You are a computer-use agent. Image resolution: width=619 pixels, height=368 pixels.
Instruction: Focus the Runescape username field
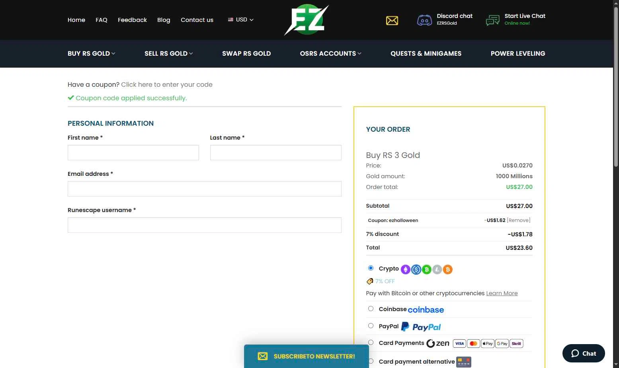click(205, 225)
